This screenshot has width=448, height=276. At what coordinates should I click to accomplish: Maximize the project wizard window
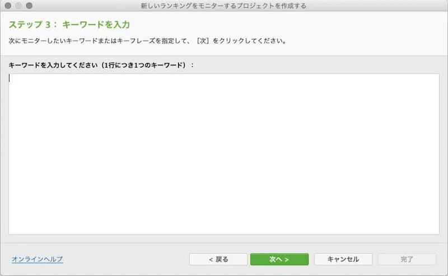point(29,6)
